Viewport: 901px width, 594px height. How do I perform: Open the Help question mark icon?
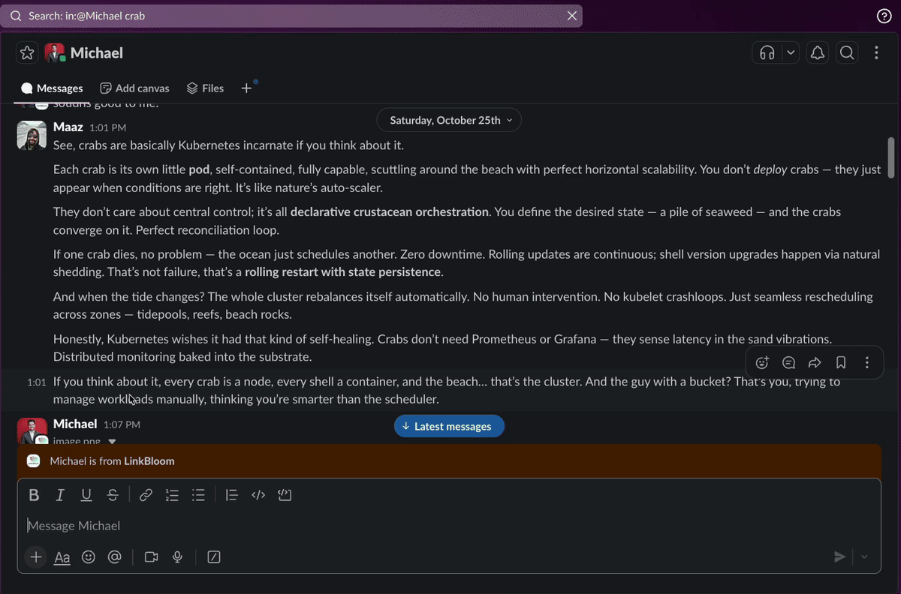pyautogui.click(x=884, y=16)
